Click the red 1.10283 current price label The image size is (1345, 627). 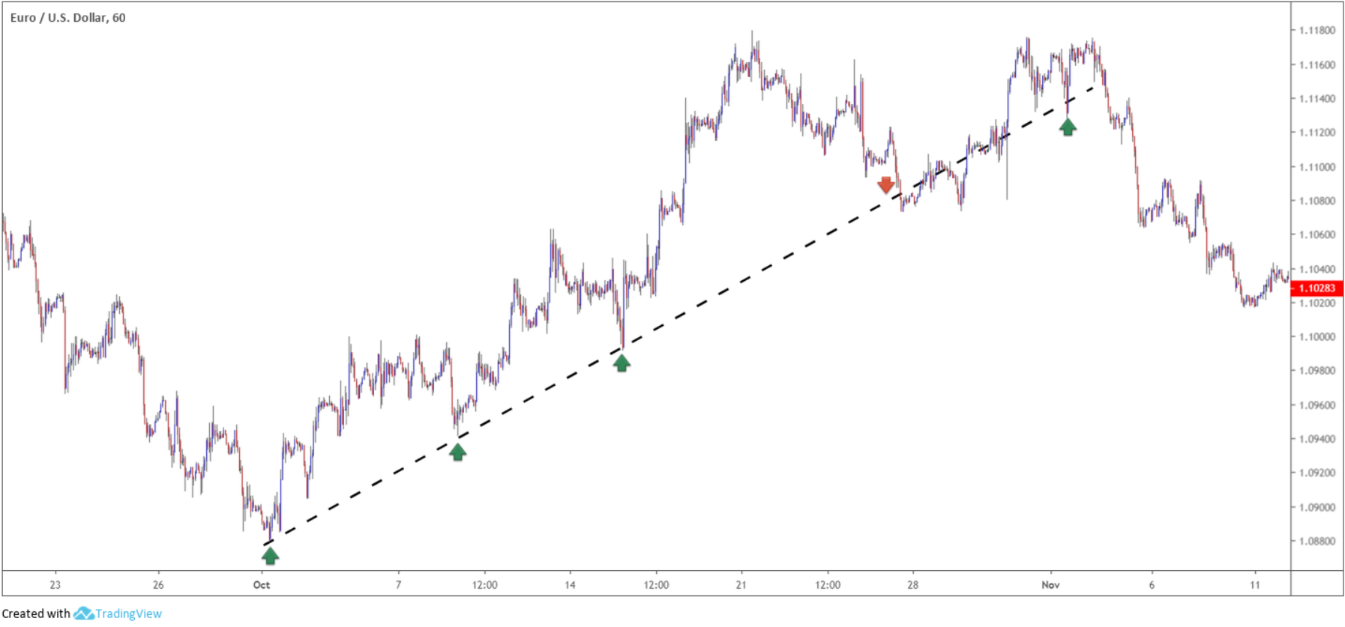(x=1317, y=288)
